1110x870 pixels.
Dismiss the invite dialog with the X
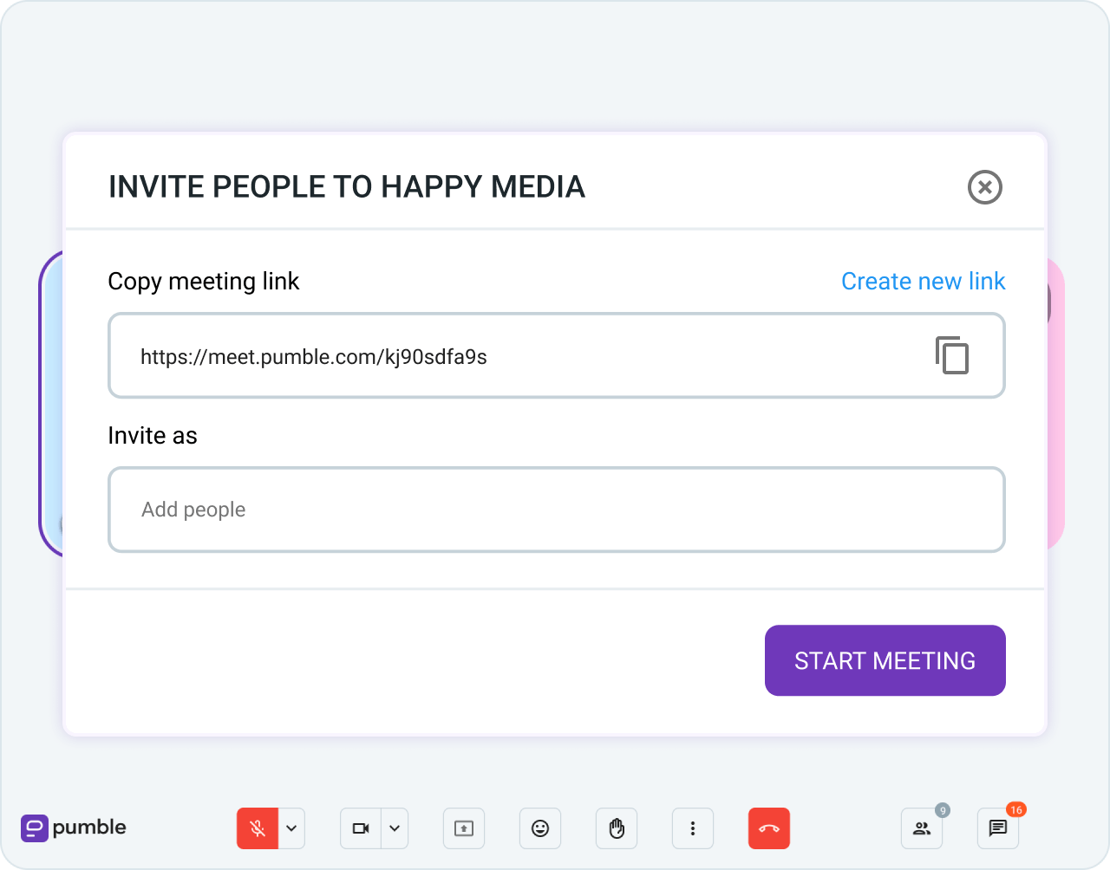click(984, 187)
